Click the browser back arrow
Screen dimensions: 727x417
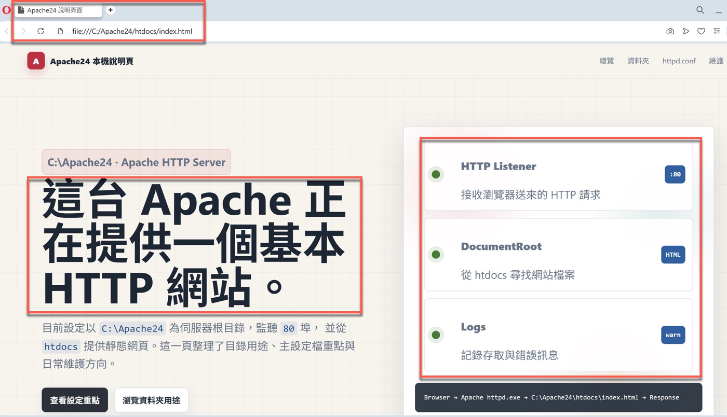tap(6, 31)
